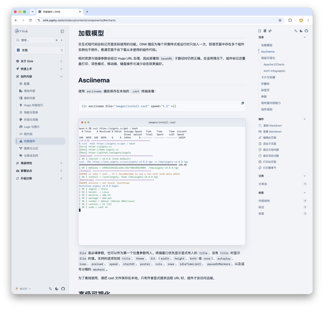Viewport: 324px width, 309px height.
Task: Click 查看 Markdown action
Action: tap(270, 132)
